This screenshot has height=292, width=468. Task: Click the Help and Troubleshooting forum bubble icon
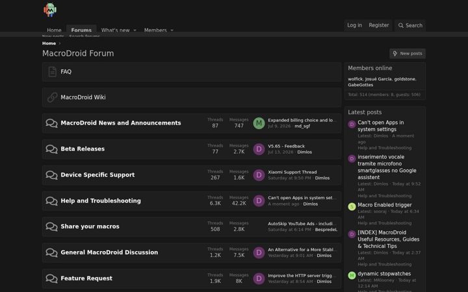(x=51, y=201)
